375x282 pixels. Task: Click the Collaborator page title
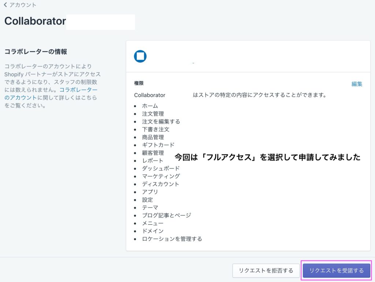click(35, 21)
